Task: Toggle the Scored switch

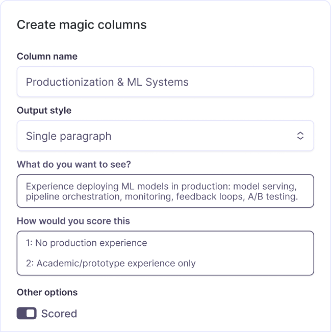Action: (x=27, y=313)
